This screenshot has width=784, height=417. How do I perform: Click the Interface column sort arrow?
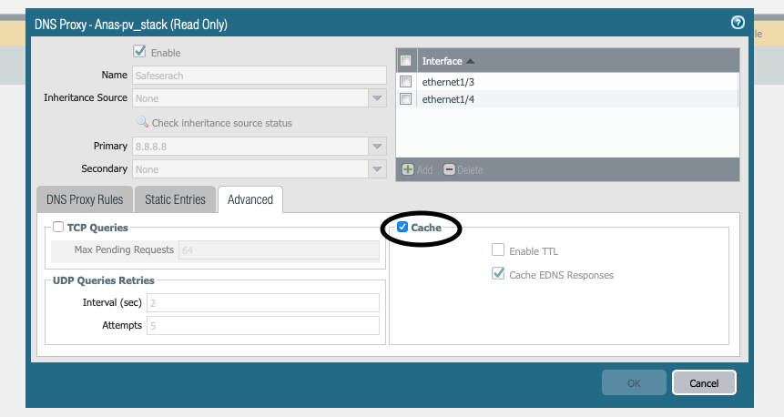click(470, 61)
